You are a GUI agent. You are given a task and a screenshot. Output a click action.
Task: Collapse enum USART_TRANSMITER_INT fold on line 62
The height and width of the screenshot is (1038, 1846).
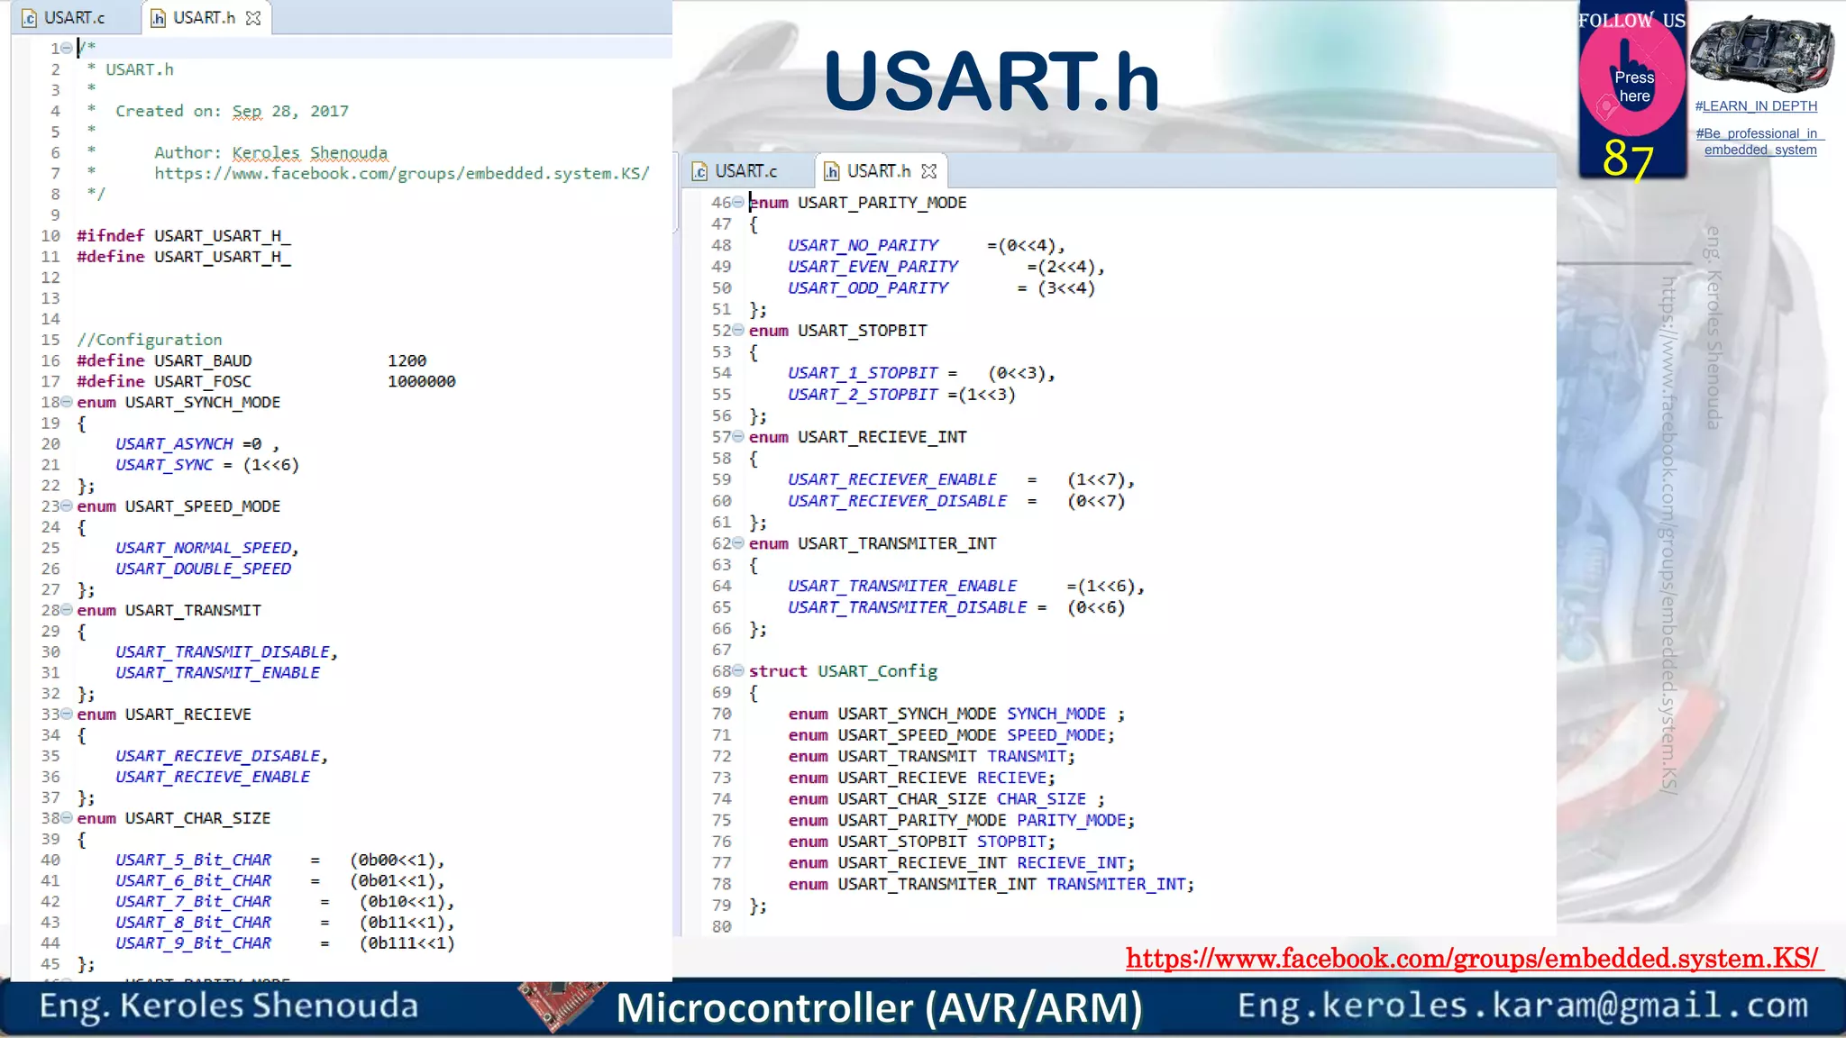click(738, 542)
